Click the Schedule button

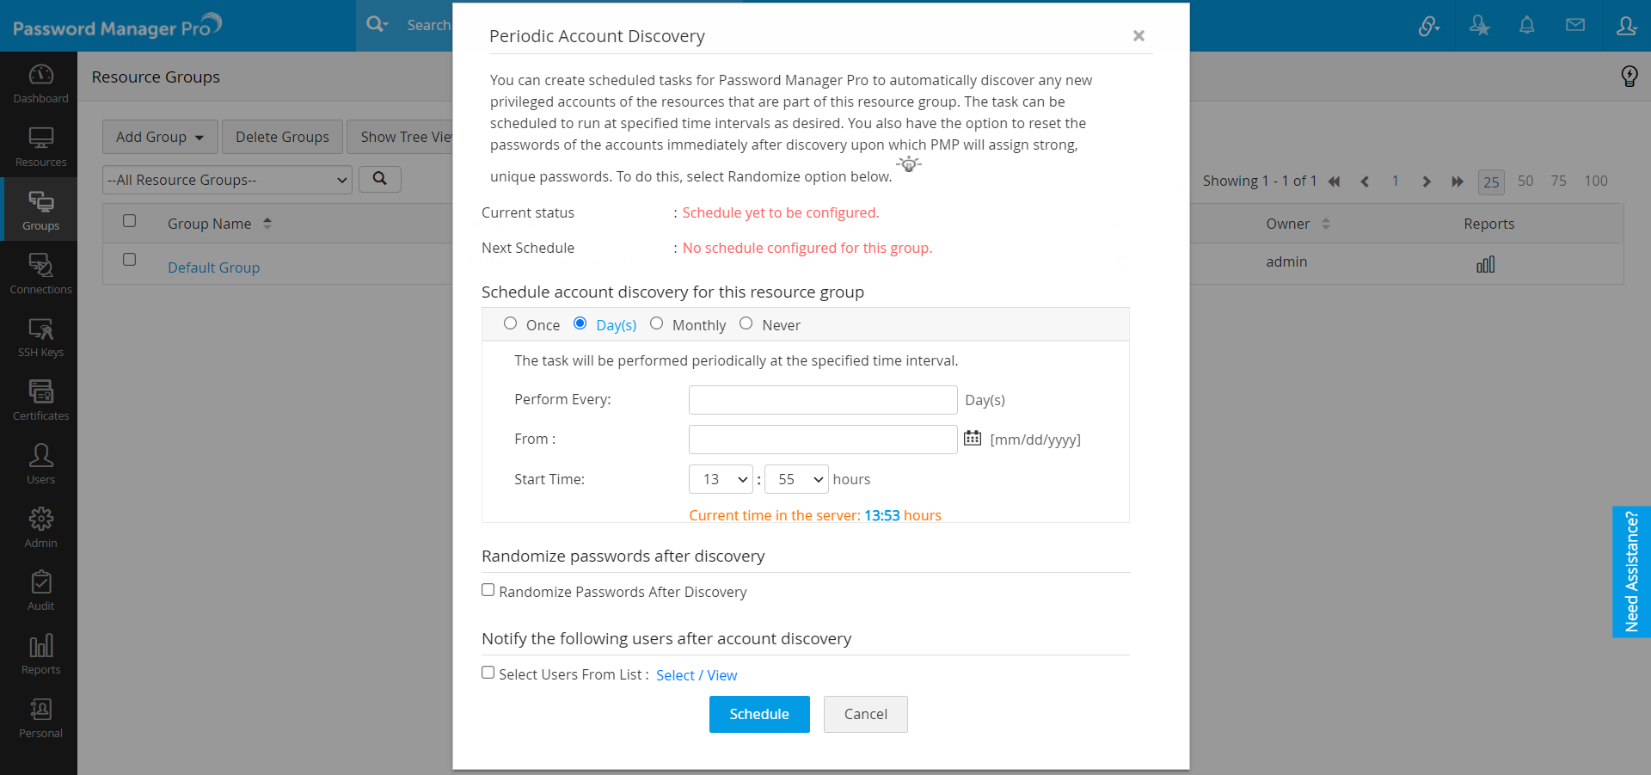[x=758, y=714]
